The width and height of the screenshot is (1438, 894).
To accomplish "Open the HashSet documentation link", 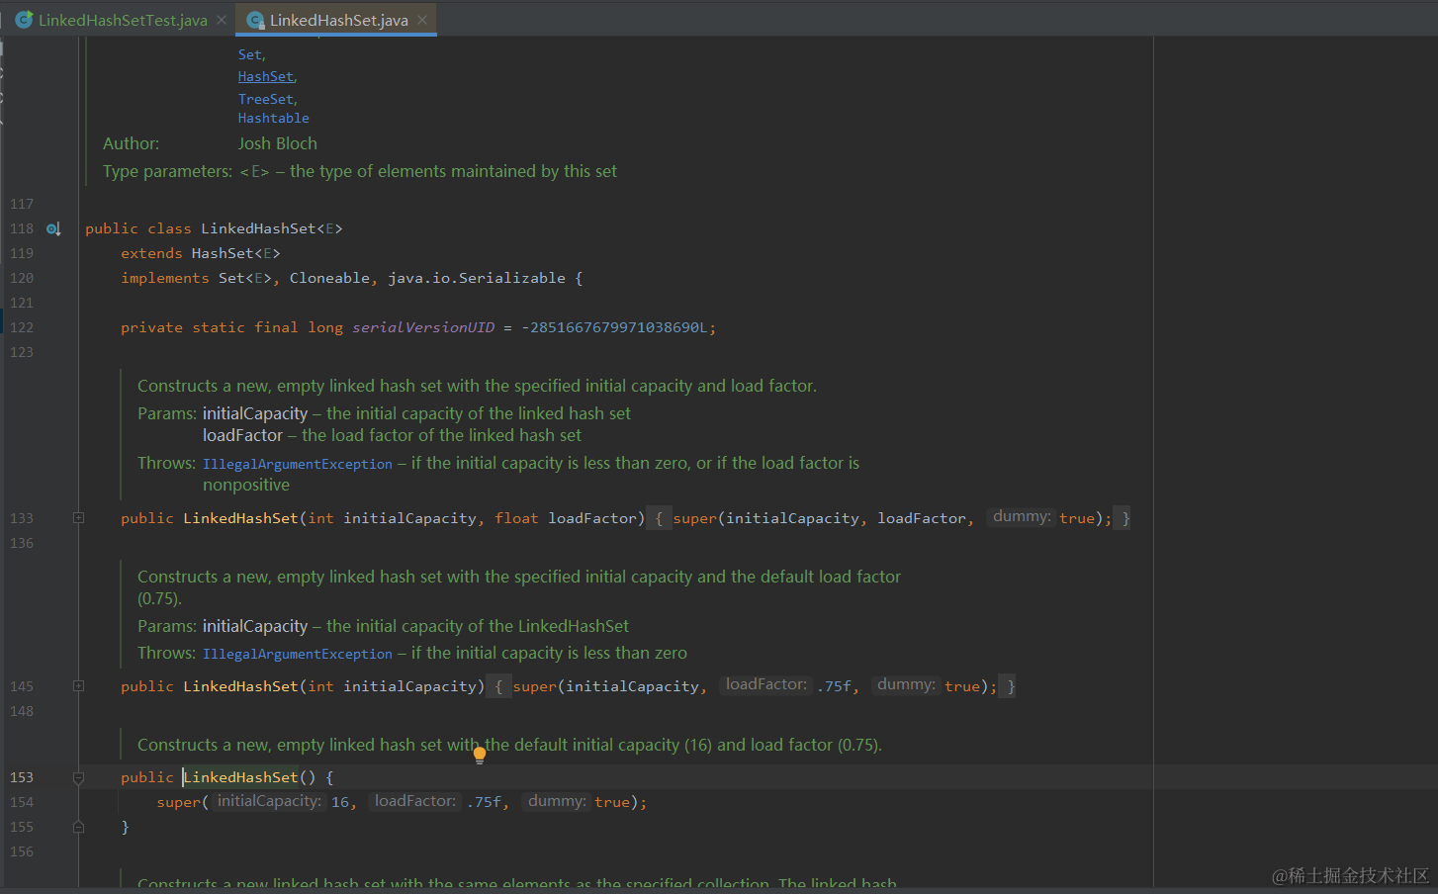I will tap(265, 76).
